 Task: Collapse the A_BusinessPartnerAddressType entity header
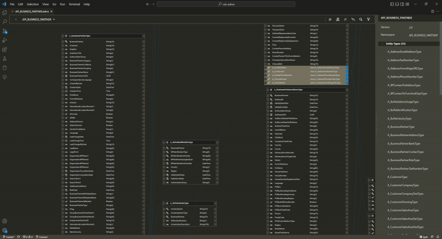(344, 90)
